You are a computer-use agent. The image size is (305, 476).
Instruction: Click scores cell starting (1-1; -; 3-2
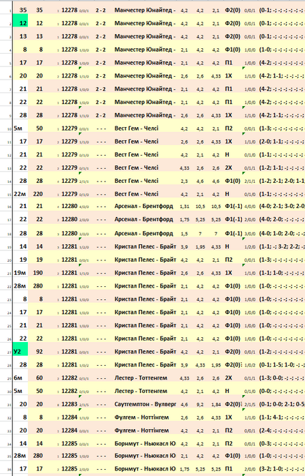[x=282, y=246]
